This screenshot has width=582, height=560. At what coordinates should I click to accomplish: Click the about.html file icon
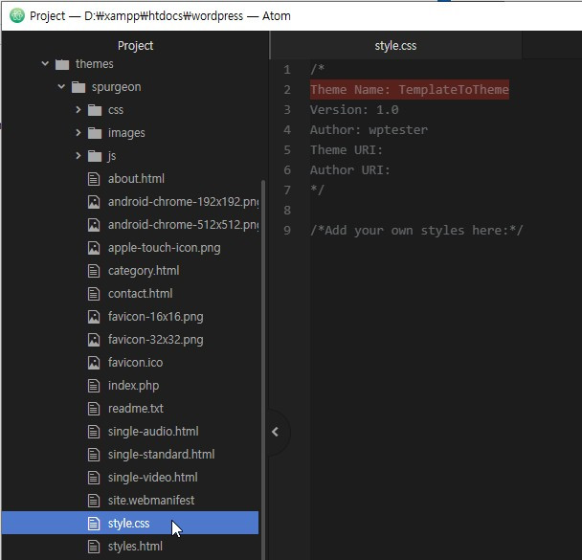(94, 179)
